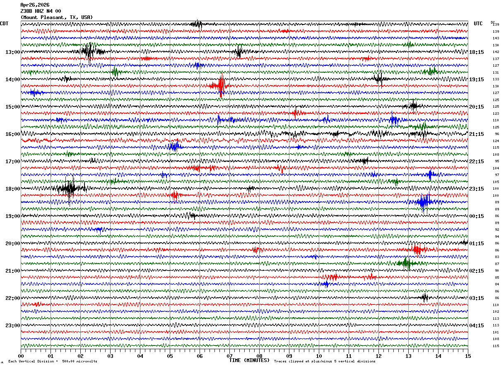
Task: Click the DC offset value 95
Action: pyautogui.click(x=496, y=162)
